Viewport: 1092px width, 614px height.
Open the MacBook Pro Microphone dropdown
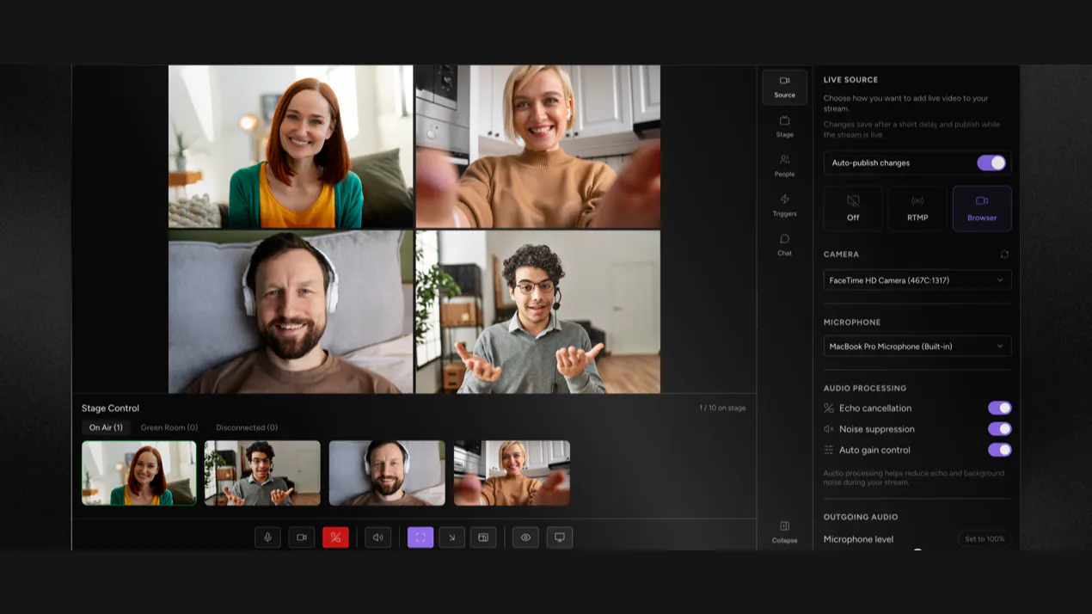917,347
